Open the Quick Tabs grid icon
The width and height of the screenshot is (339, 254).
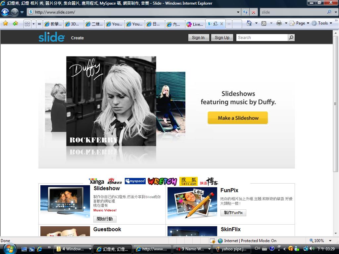[27, 24]
